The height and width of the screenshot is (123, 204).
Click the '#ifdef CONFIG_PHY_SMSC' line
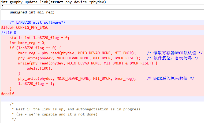coord(25,27)
